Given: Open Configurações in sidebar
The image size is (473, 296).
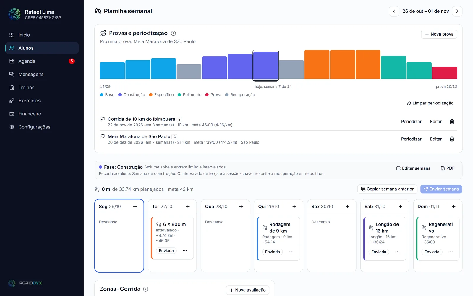Looking at the screenshot, I should [42, 127].
